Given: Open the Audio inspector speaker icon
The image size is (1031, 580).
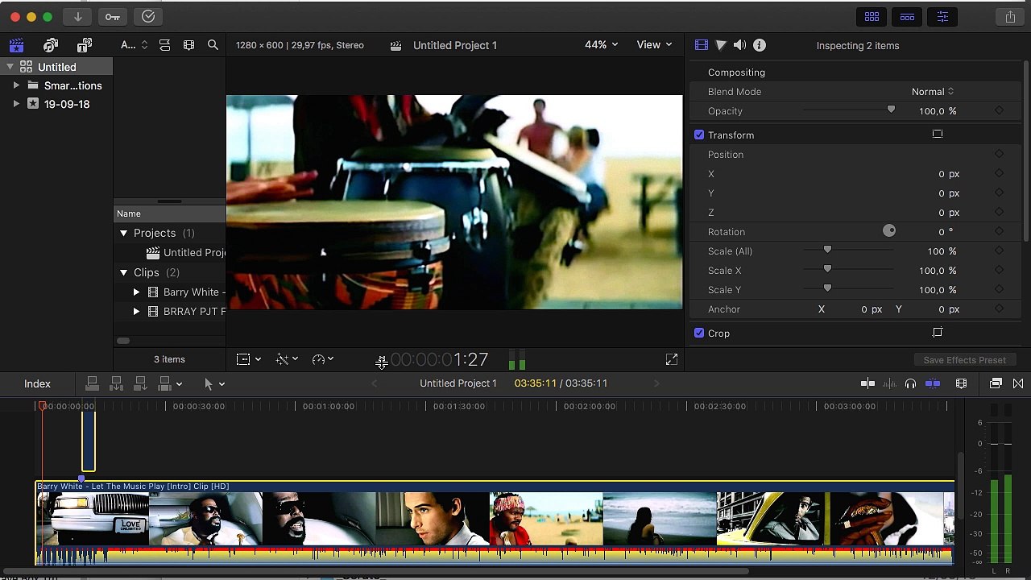Looking at the screenshot, I should coord(739,46).
